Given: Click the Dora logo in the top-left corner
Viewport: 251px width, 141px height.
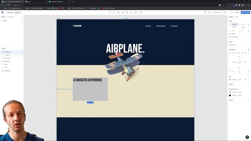Looking at the screenshot, I should pos(3,13).
